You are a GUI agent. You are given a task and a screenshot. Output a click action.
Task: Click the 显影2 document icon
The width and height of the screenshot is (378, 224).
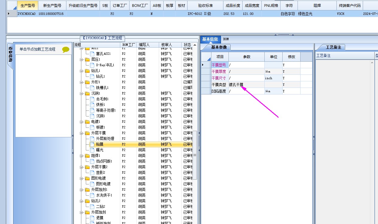click(92, 172)
